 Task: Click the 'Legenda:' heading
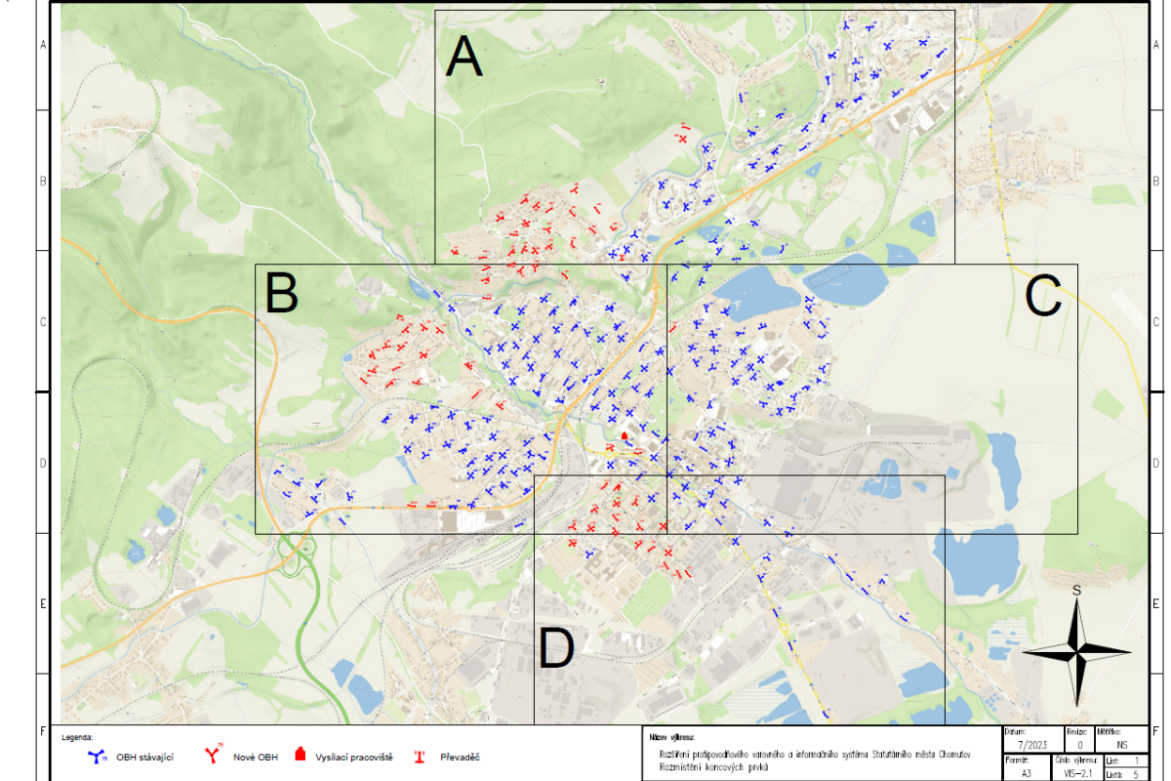click(77, 738)
